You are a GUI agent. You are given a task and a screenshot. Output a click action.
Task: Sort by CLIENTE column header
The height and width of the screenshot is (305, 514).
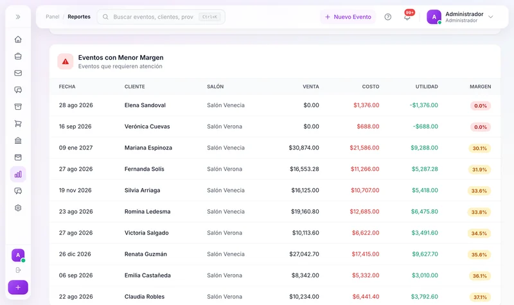(135, 87)
